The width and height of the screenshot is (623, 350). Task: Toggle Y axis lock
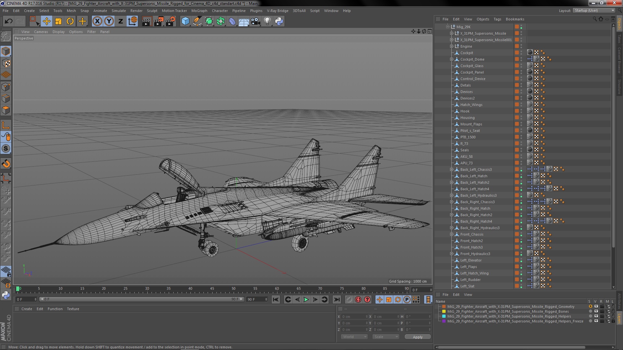(109, 21)
